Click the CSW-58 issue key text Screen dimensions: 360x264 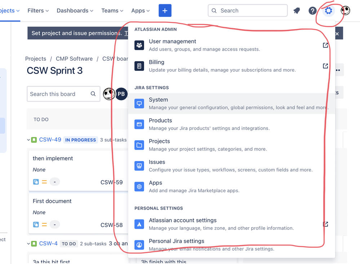(x=112, y=225)
